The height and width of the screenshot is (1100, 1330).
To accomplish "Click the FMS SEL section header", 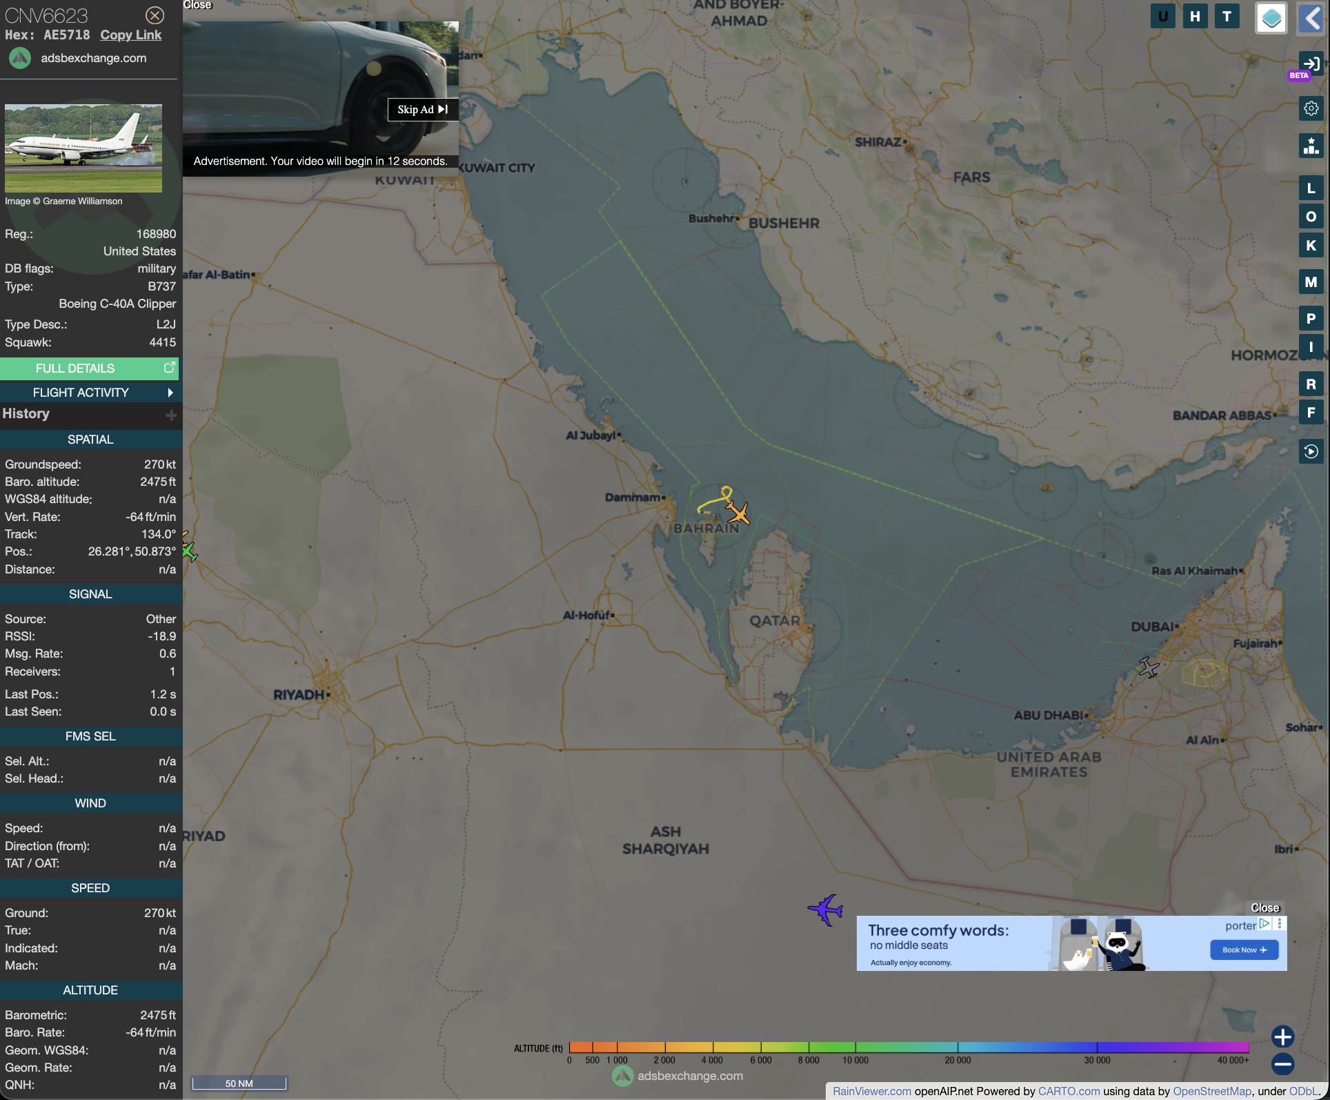I will (90, 736).
